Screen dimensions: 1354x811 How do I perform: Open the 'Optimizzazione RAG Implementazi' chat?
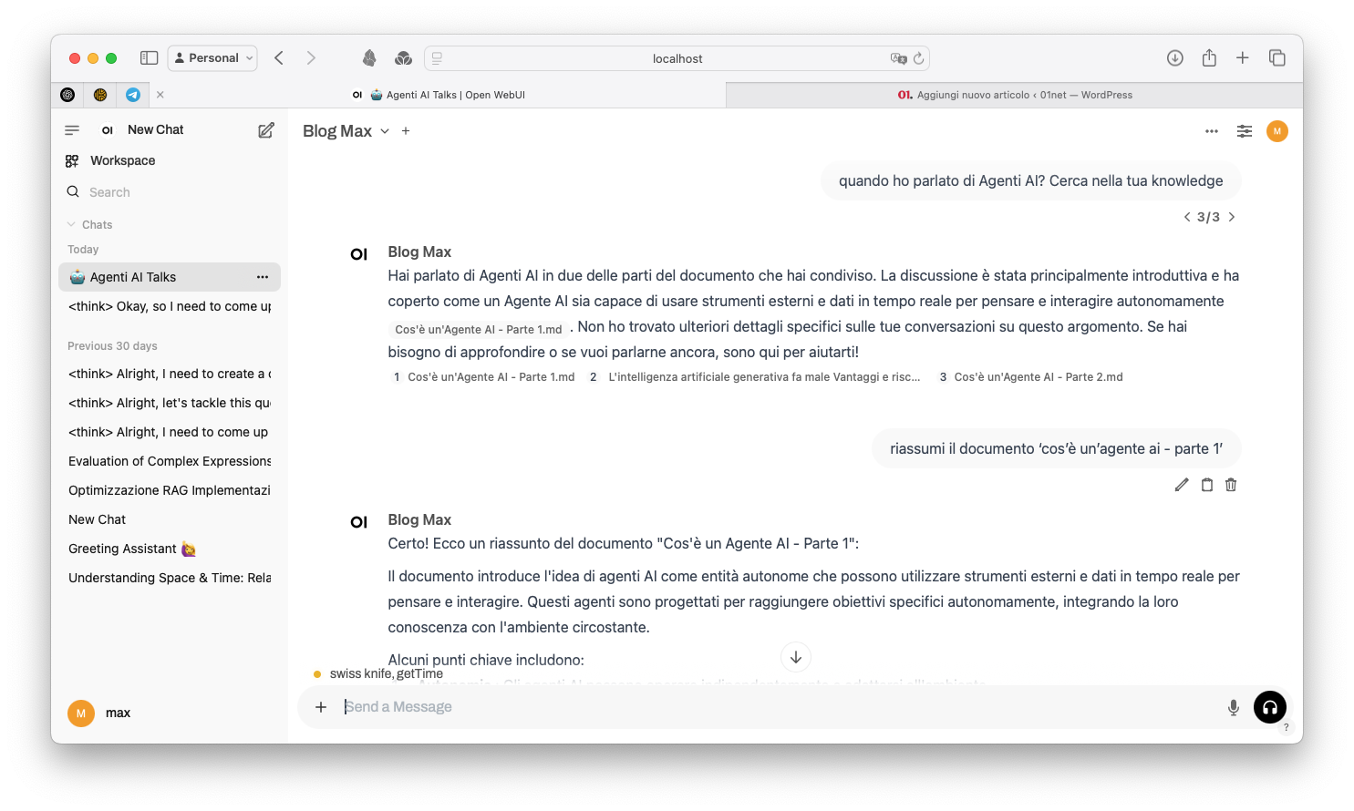pyautogui.click(x=170, y=490)
